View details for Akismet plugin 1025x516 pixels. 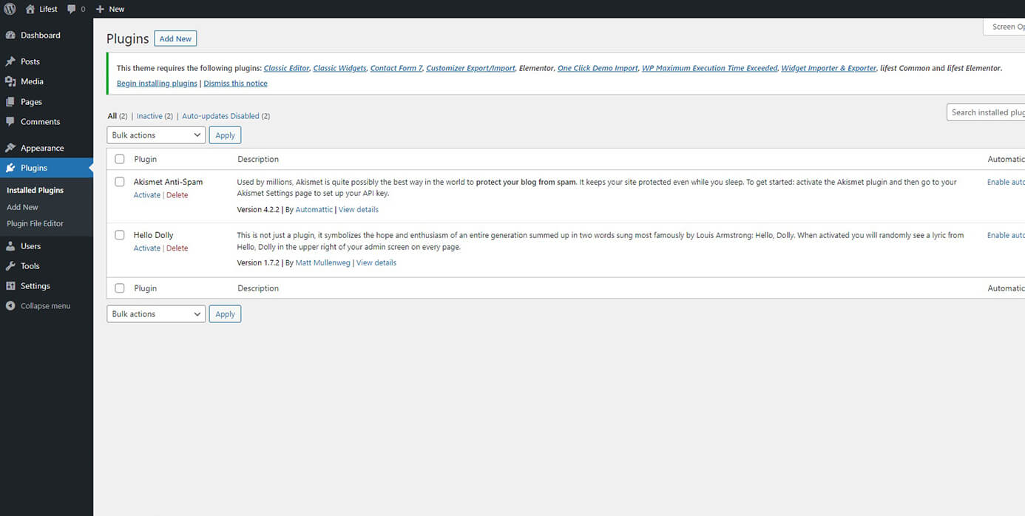point(359,210)
